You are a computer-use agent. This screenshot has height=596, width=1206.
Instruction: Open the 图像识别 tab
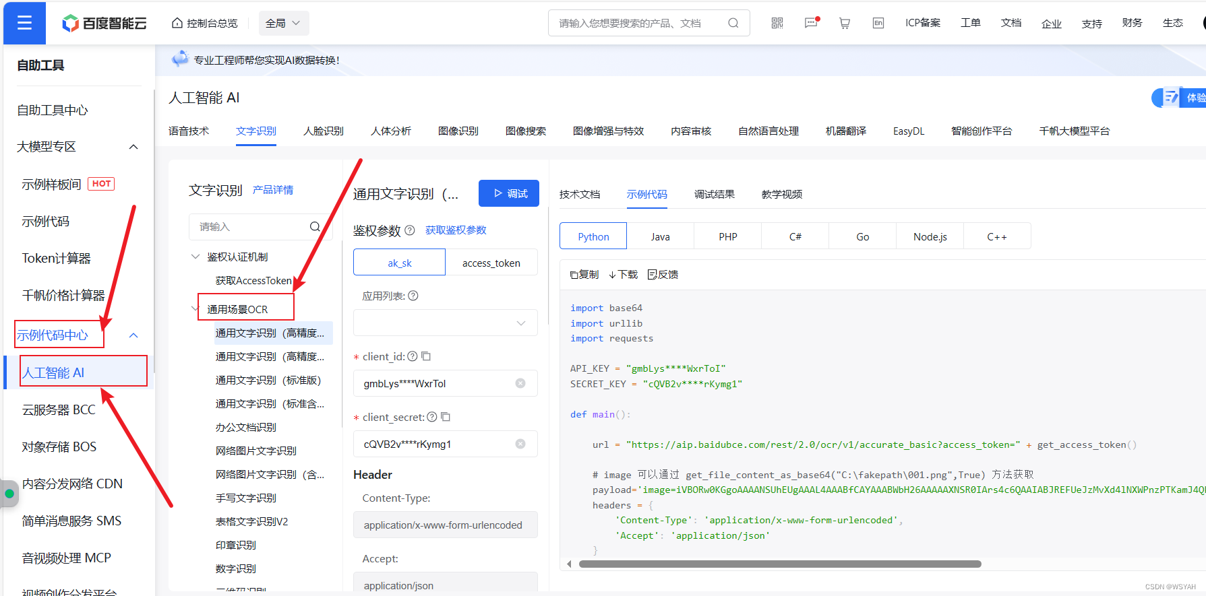458,131
